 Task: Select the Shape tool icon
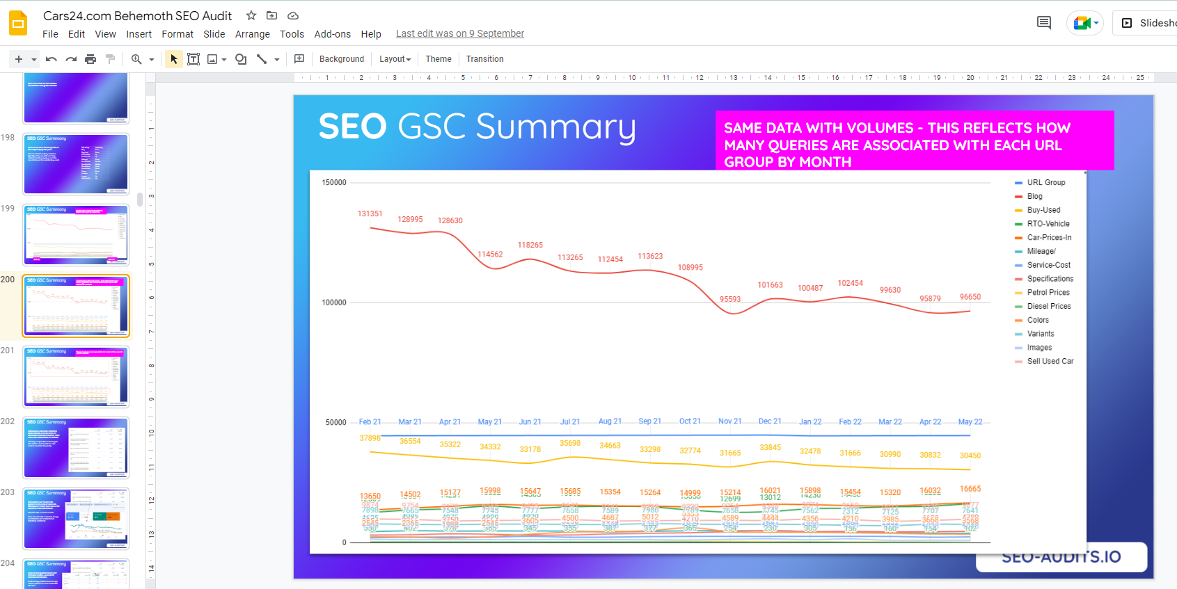click(241, 59)
